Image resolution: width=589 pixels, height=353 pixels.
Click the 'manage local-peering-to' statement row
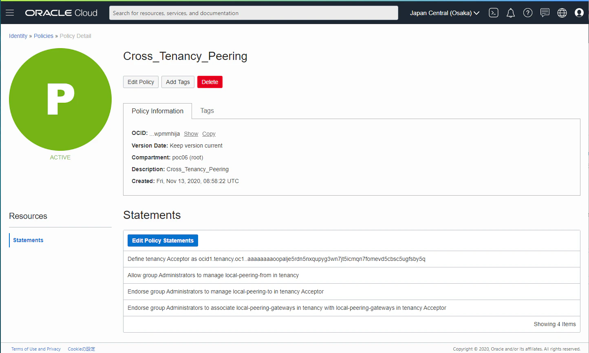click(x=351, y=291)
